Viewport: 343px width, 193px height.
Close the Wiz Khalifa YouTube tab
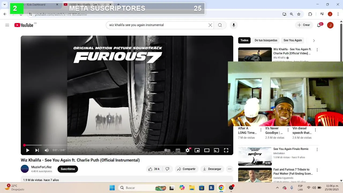click(x=110, y=5)
